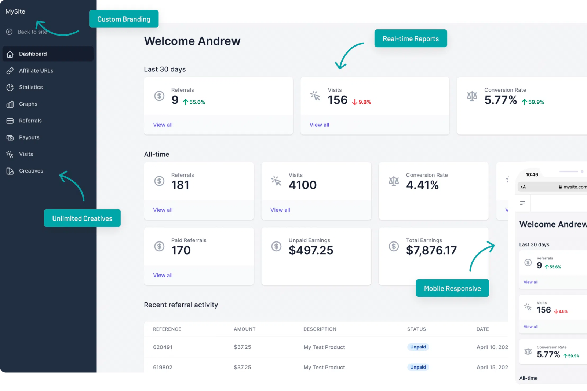Click the Dashboard home icon in sidebar
Viewport: 587px width, 391px height.
tap(10, 54)
